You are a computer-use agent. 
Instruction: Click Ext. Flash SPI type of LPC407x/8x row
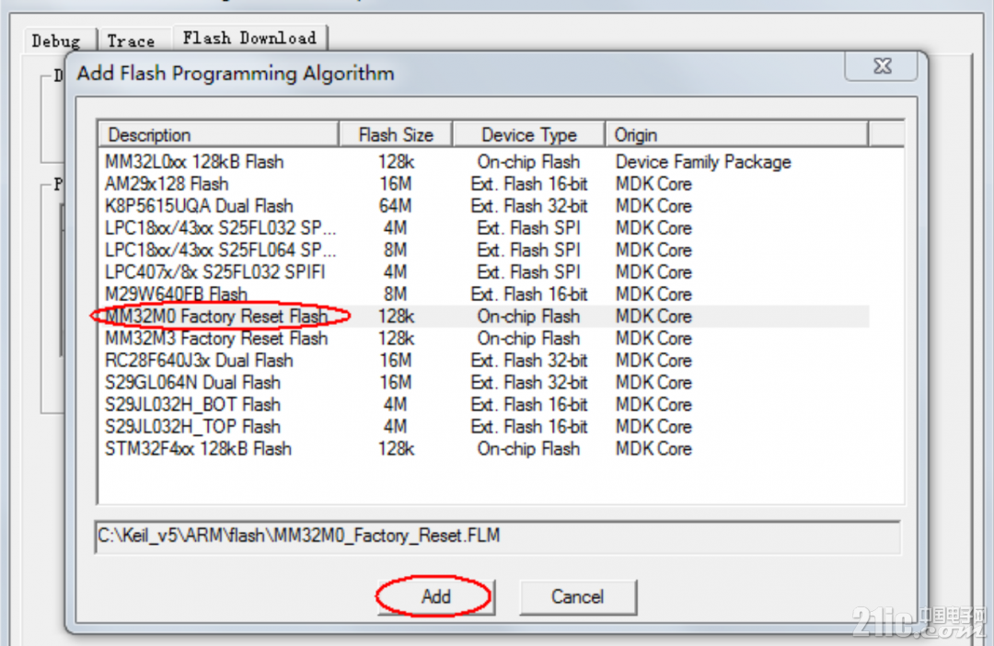528,272
